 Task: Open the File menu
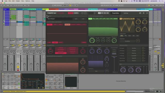tap(10, 1)
